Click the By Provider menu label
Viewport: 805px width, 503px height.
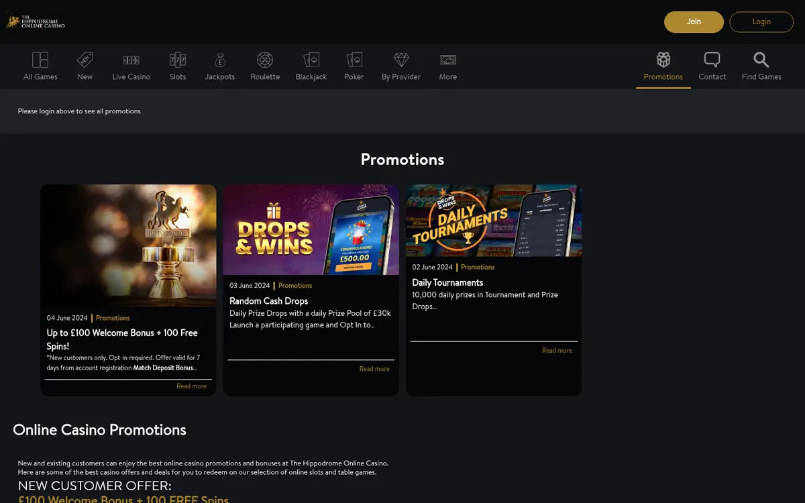click(x=401, y=76)
